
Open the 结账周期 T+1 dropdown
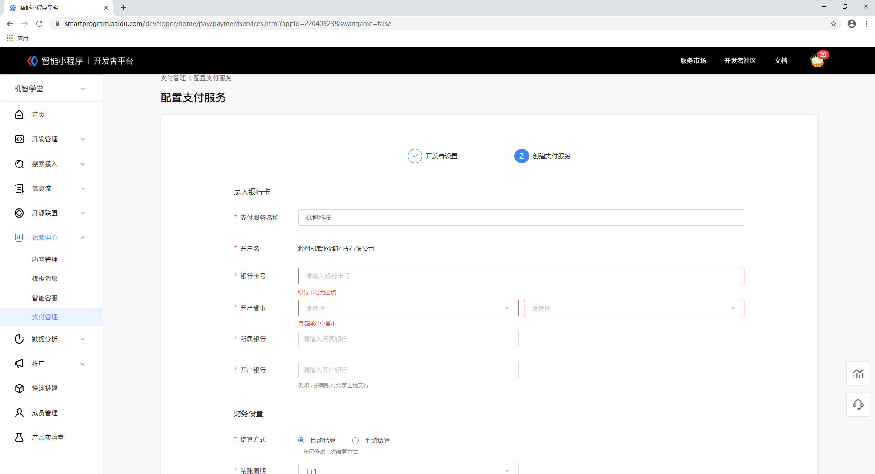pyautogui.click(x=408, y=469)
